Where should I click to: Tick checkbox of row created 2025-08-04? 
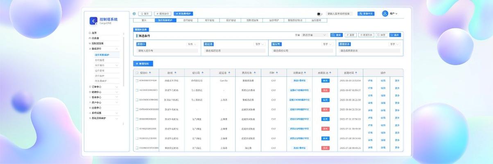tap(137, 109)
